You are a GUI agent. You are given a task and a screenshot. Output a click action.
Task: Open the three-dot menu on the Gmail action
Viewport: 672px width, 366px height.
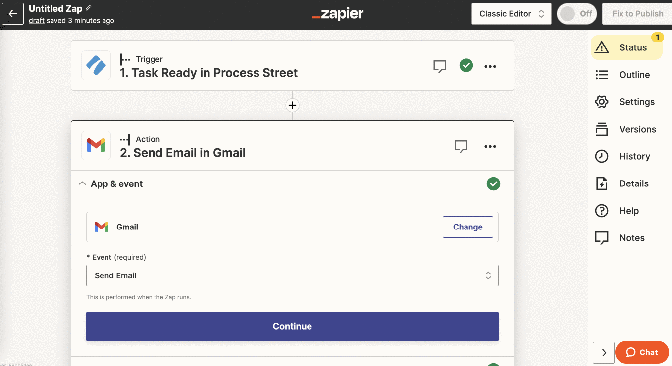490,146
